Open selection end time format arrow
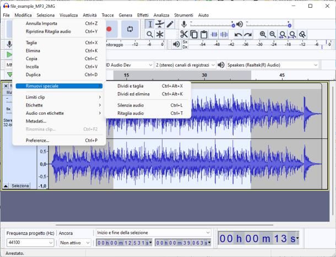Viewport: 336px width, 257px height. tap(209, 243)
